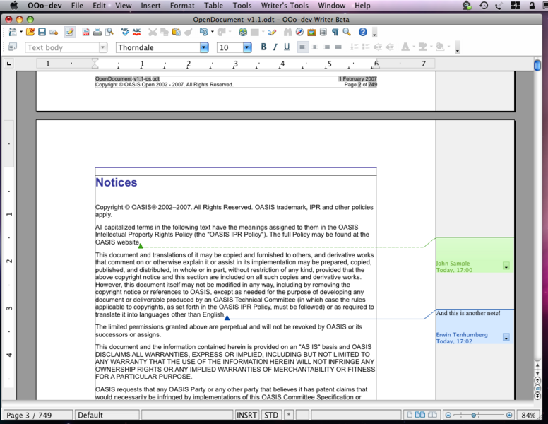
Task: Click the Italic formatting icon
Action: tap(275, 47)
